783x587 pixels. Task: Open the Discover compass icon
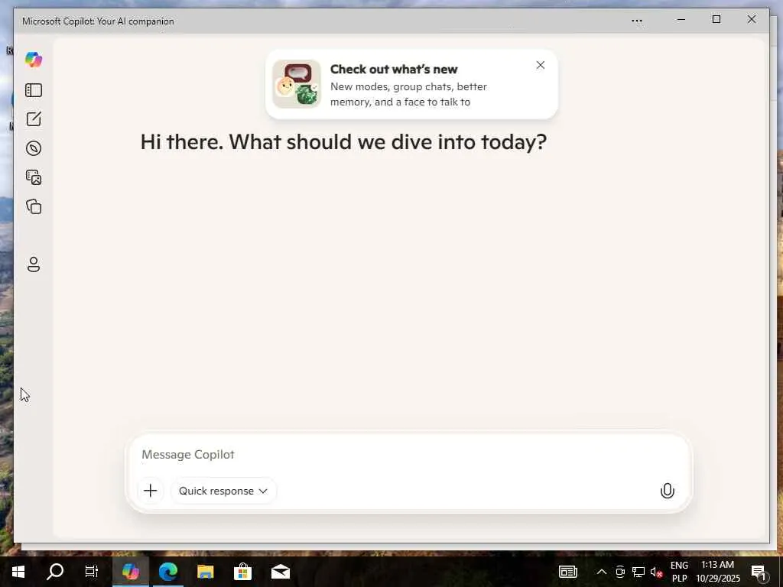click(x=34, y=148)
